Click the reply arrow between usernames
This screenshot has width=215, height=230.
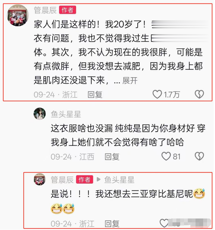[x=99, y=179]
